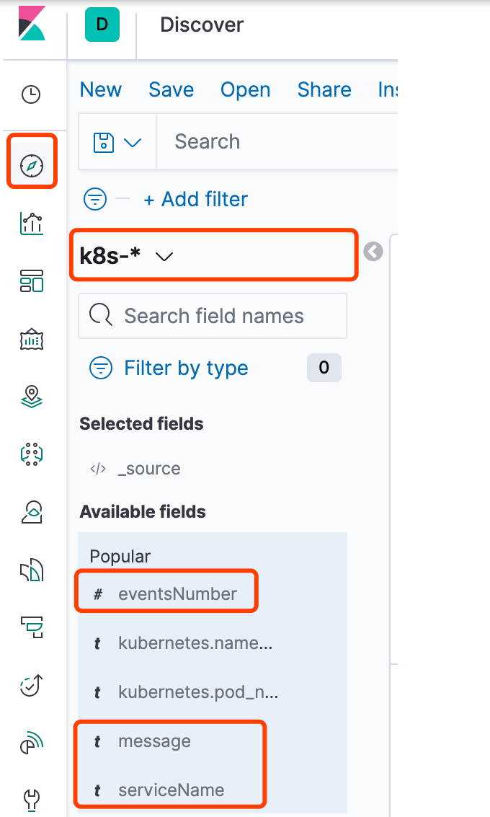Open the Recently viewed clock icon
Viewport: 490px width, 817px height.
click(31, 94)
